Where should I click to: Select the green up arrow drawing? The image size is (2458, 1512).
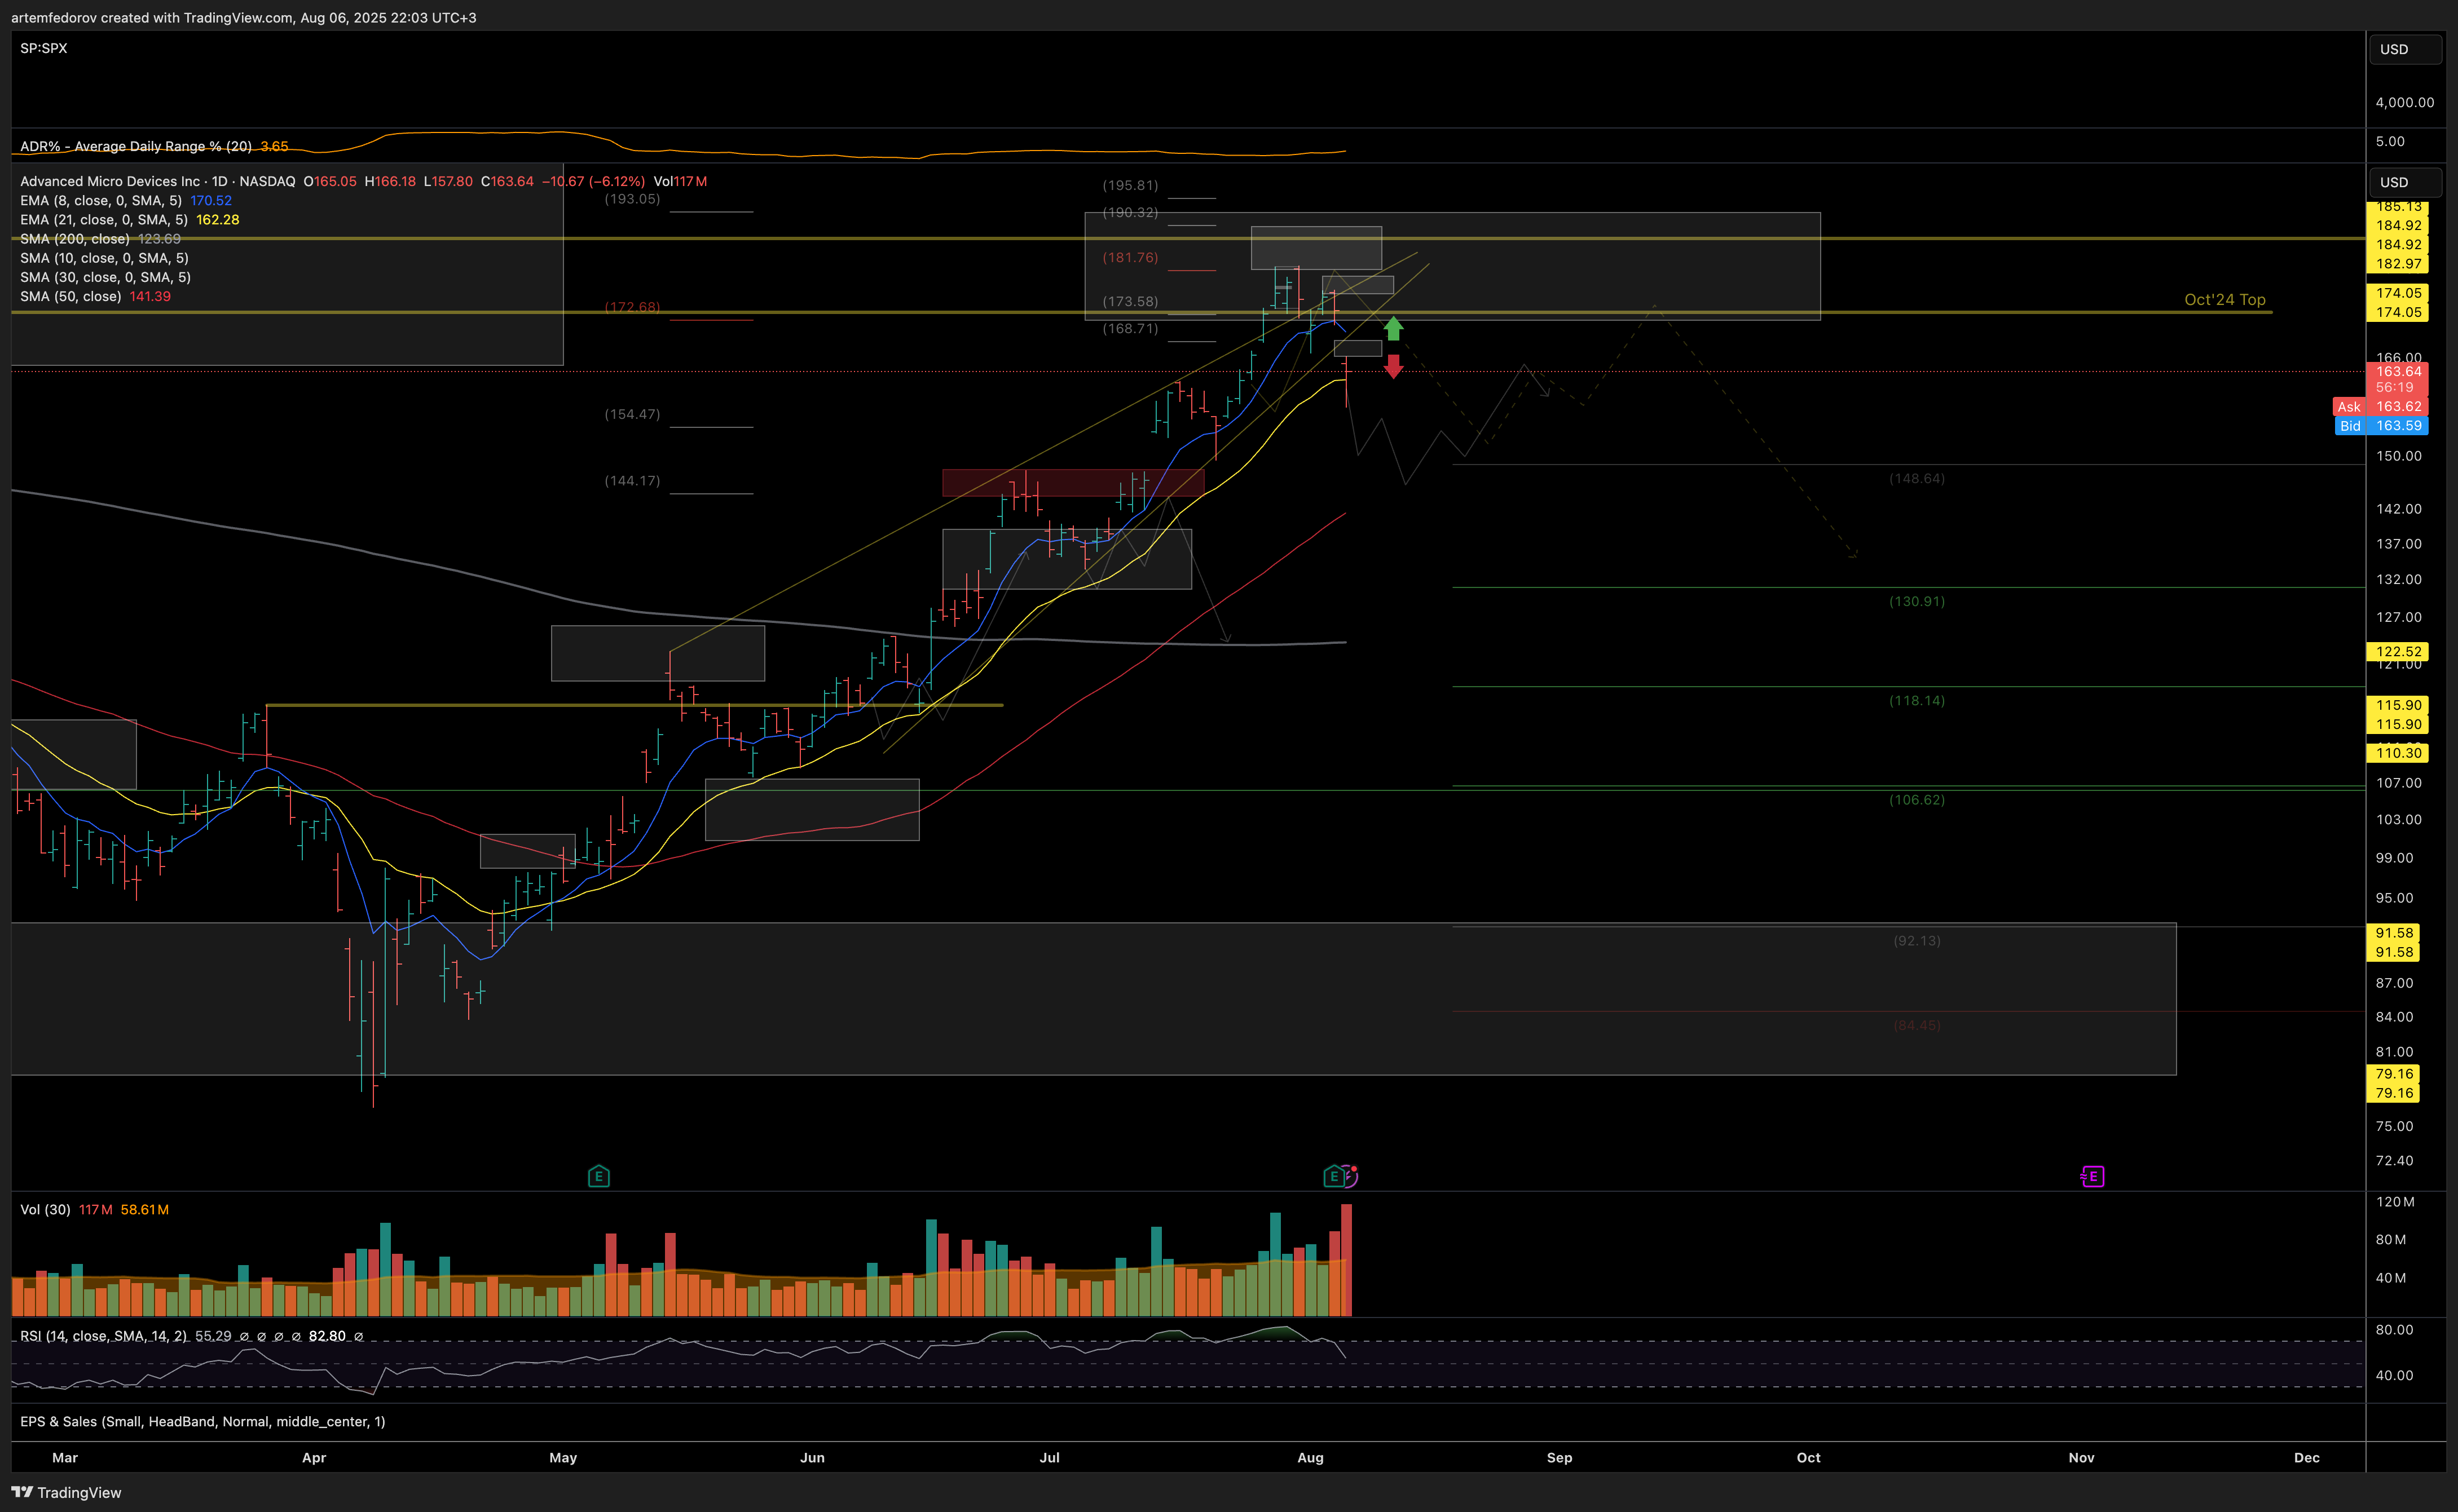pyautogui.click(x=1393, y=328)
